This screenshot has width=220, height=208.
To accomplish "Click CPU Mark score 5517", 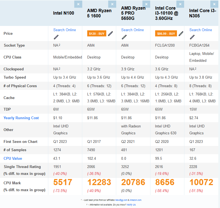I will [63, 182].
